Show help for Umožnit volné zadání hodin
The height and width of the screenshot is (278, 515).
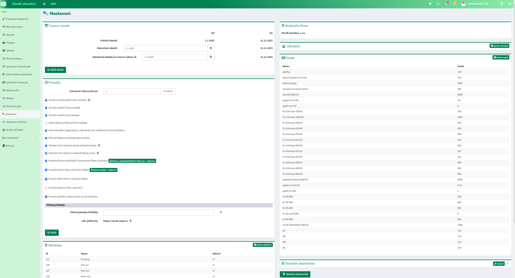coord(89,100)
